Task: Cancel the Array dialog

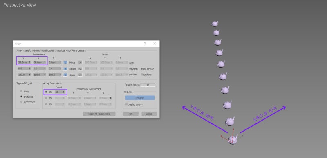Action: 149,114
